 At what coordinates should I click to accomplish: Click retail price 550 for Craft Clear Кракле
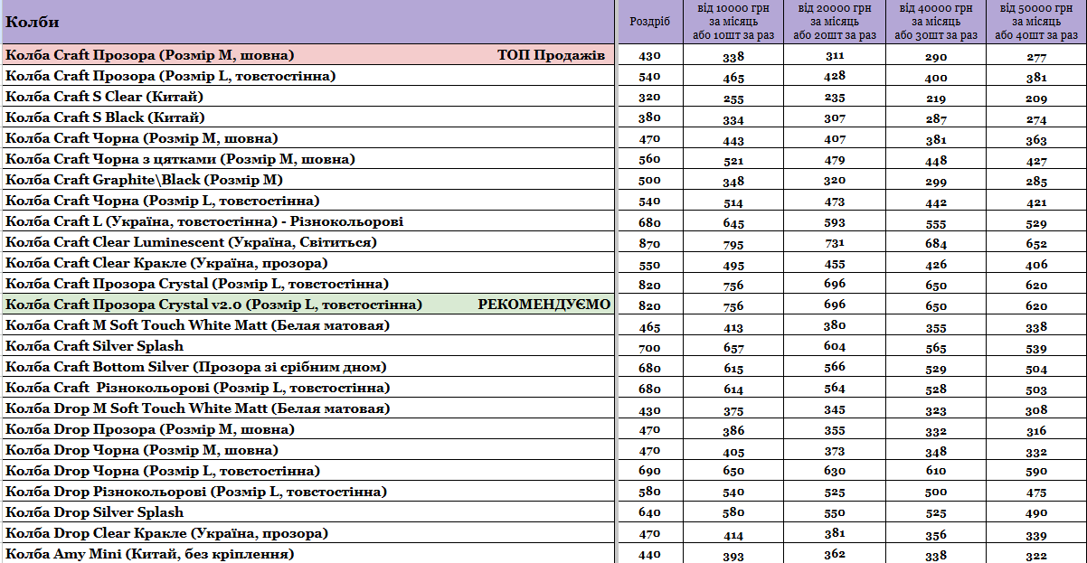pos(649,264)
